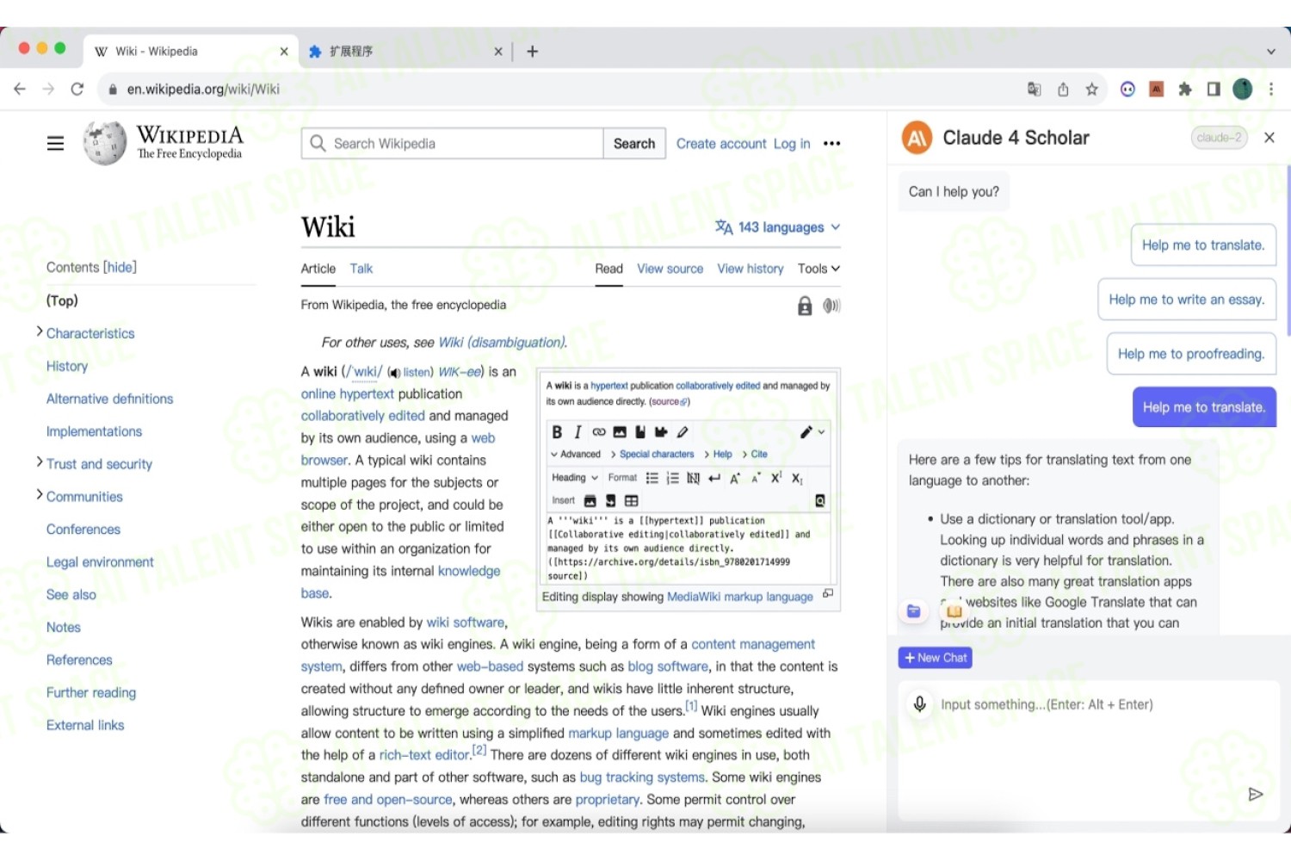The width and height of the screenshot is (1291, 861).
Task: Open Wikipedia personal tools ellipsis menu
Action: click(831, 144)
